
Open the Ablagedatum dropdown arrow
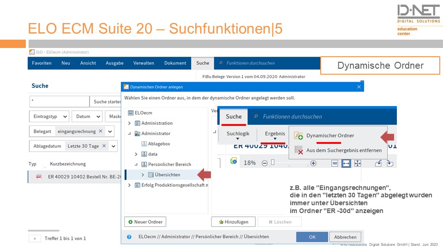click(x=114, y=146)
